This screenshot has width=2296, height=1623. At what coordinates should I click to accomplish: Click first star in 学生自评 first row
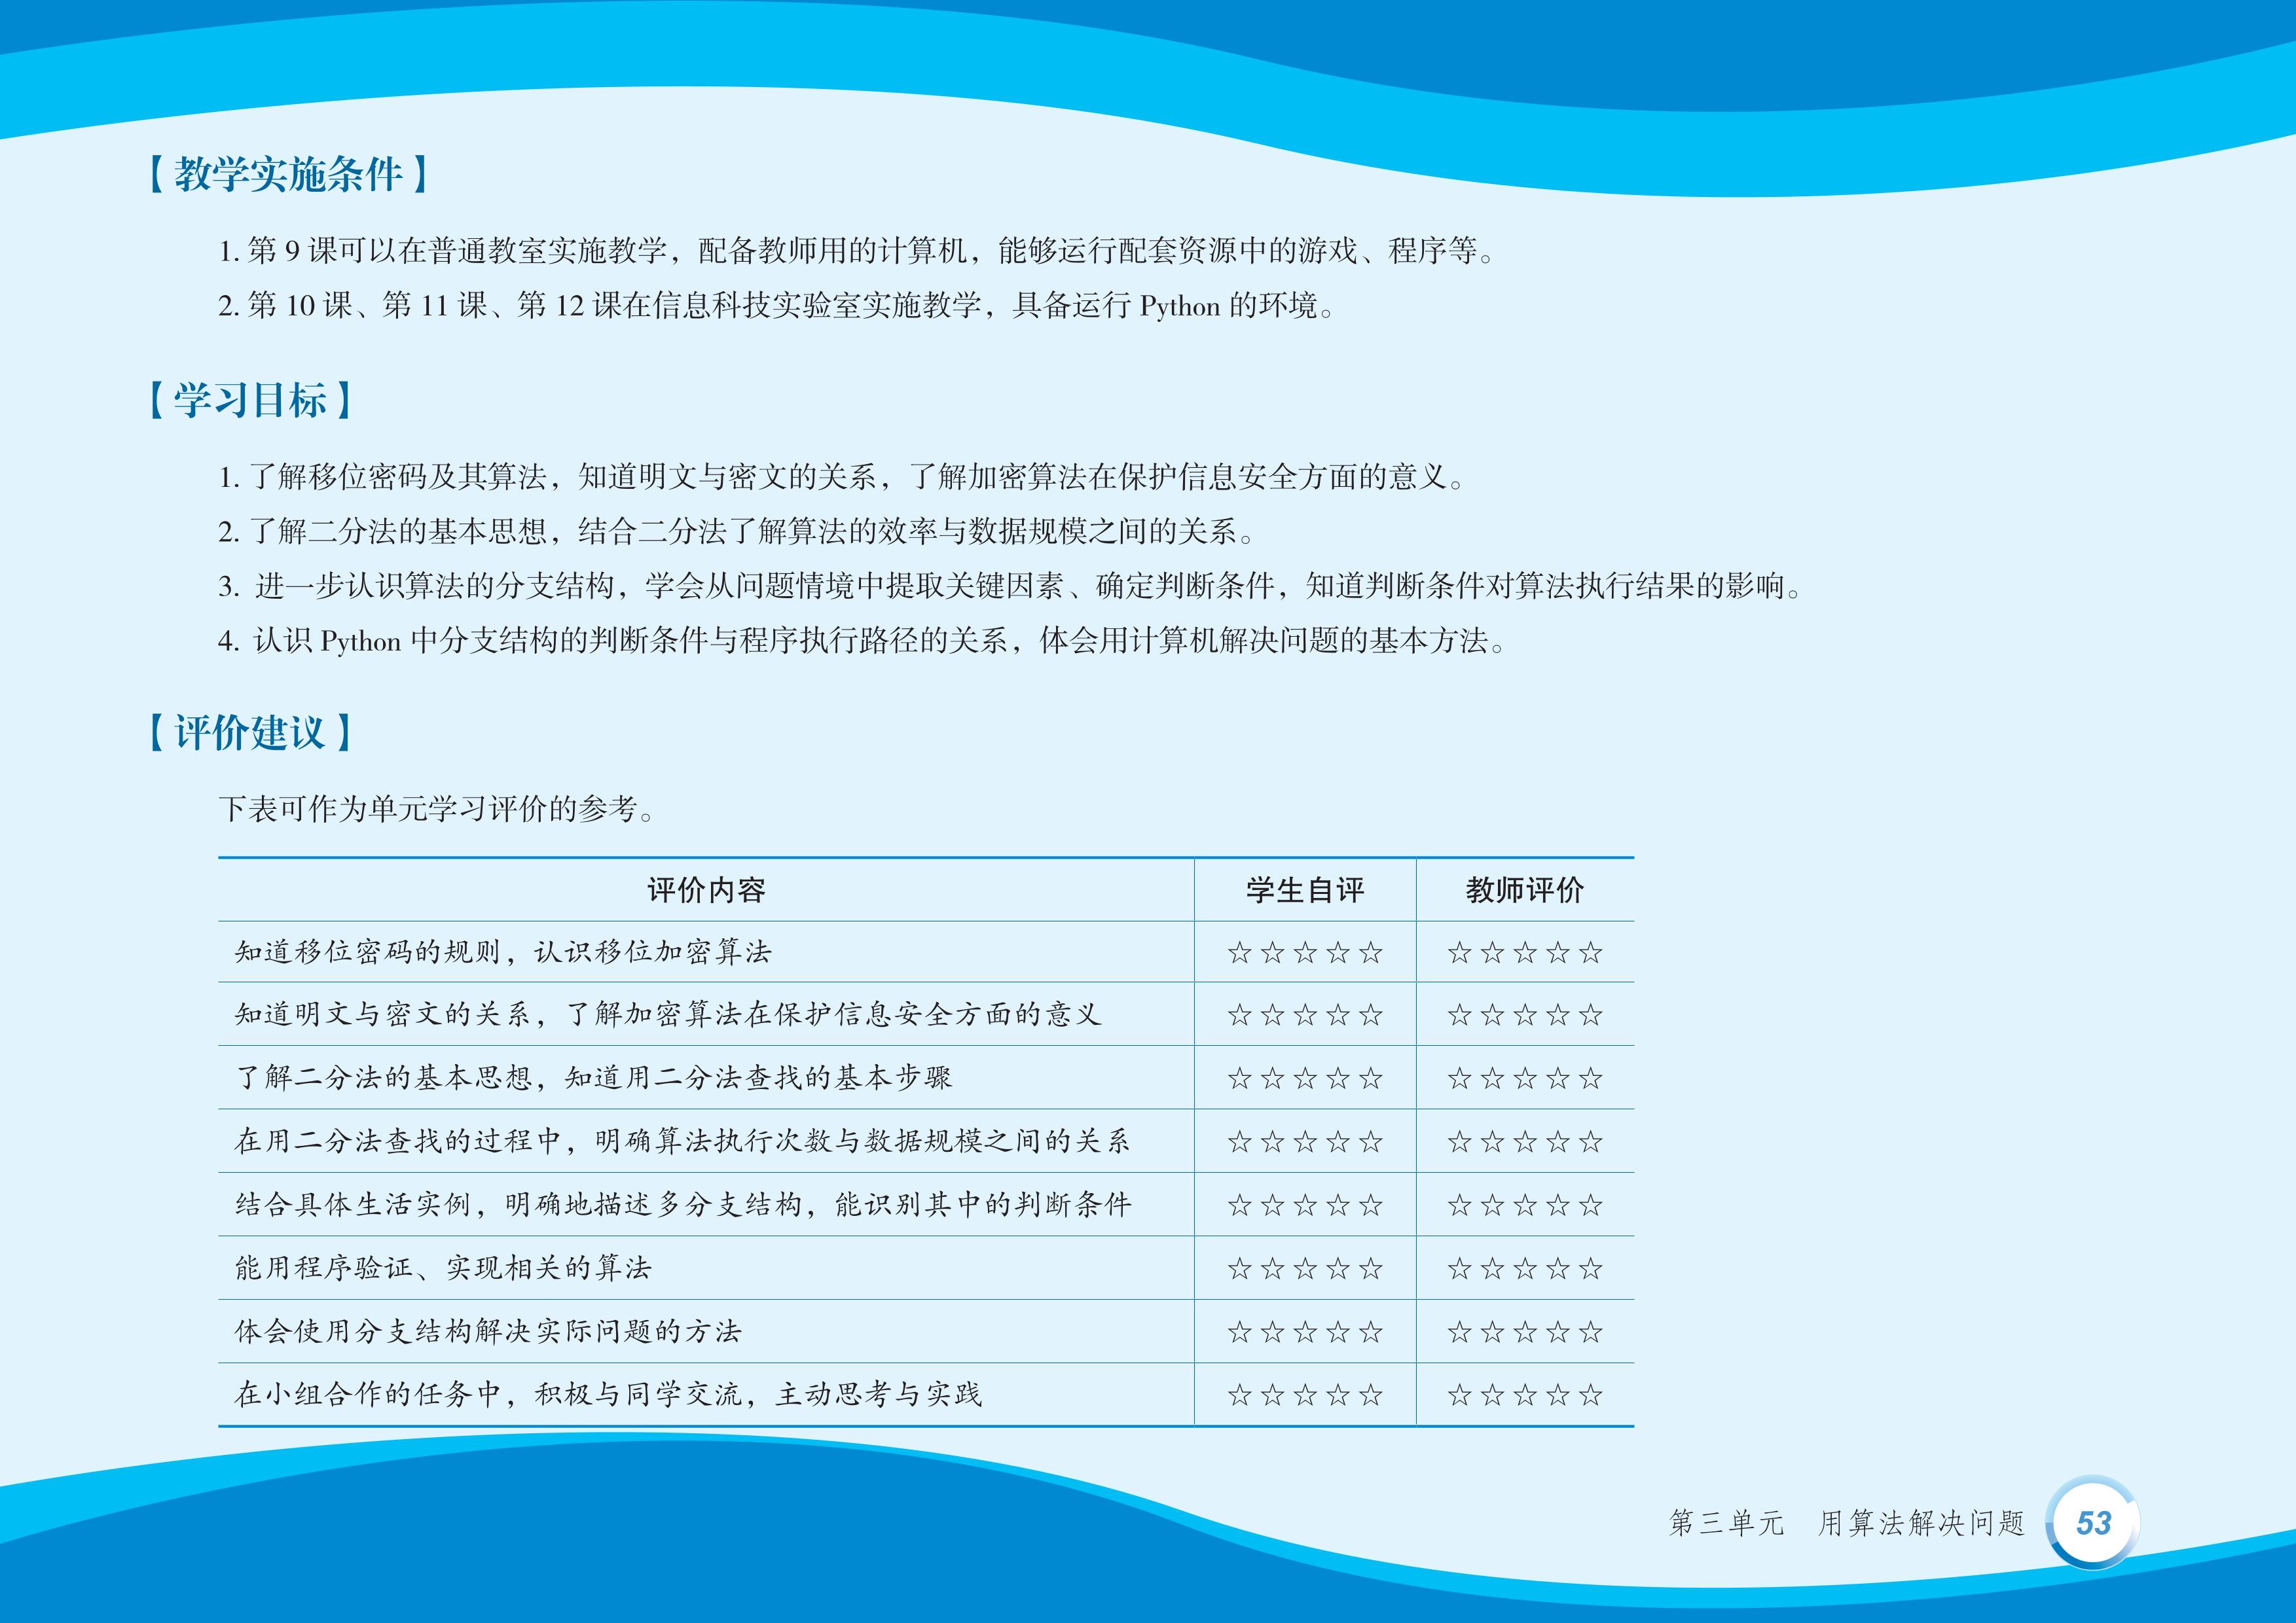click(1239, 952)
